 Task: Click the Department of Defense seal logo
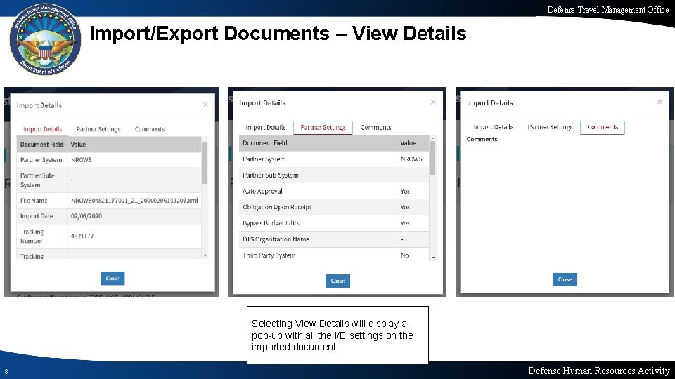click(x=45, y=39)
